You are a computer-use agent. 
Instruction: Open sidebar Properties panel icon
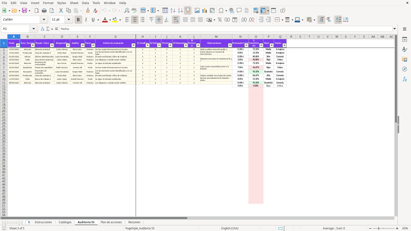click(x=405, y=40)
